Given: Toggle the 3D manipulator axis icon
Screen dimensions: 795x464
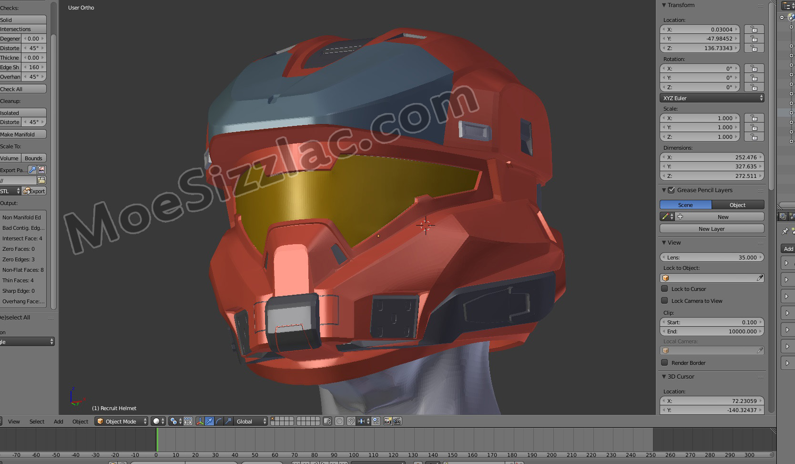Looking at the screenshot, I should click(200, 421).
